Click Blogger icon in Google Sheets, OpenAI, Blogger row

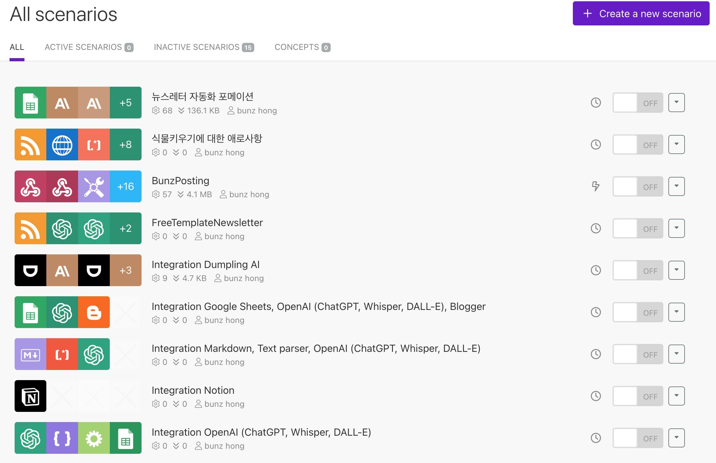94,312
